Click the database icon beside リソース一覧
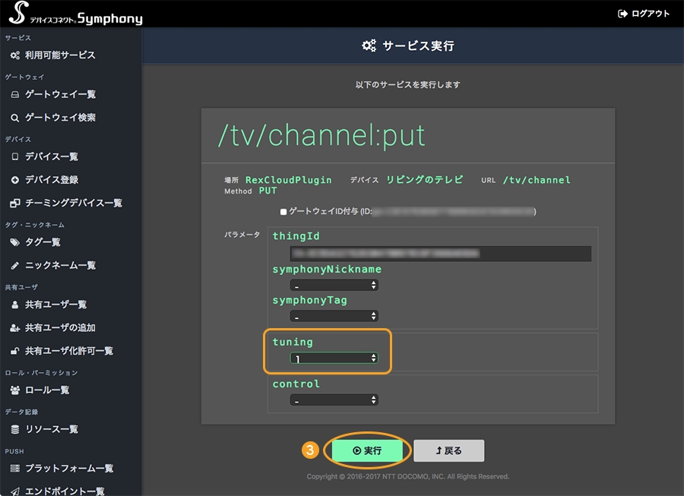Viewport: 684px width, 496px height. tap(15, 429)
